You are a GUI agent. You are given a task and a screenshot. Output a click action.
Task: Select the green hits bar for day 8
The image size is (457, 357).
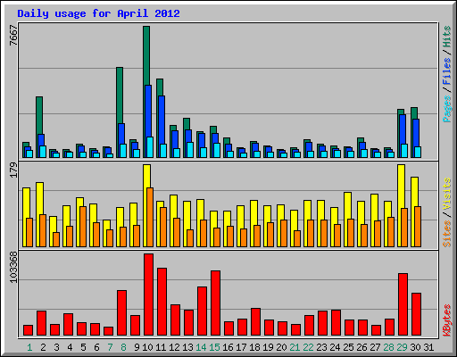click(120, 95)
